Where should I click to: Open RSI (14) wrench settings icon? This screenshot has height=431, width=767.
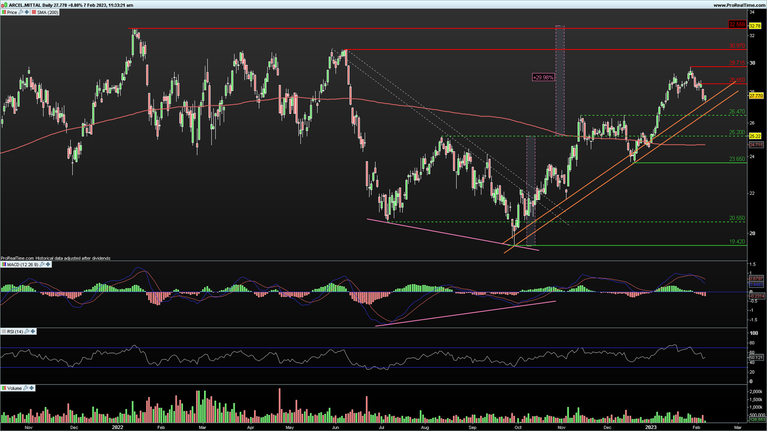[27, 331]
